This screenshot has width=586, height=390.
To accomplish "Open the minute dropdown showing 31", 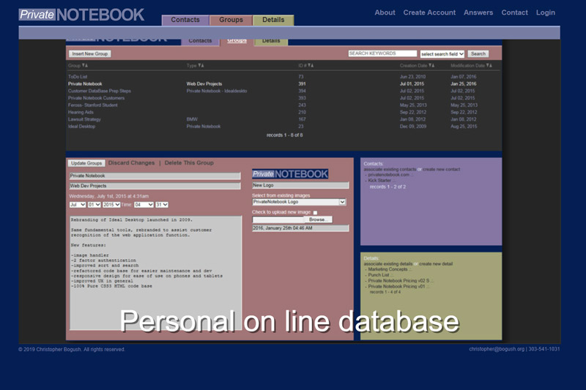I will [162, 205].
